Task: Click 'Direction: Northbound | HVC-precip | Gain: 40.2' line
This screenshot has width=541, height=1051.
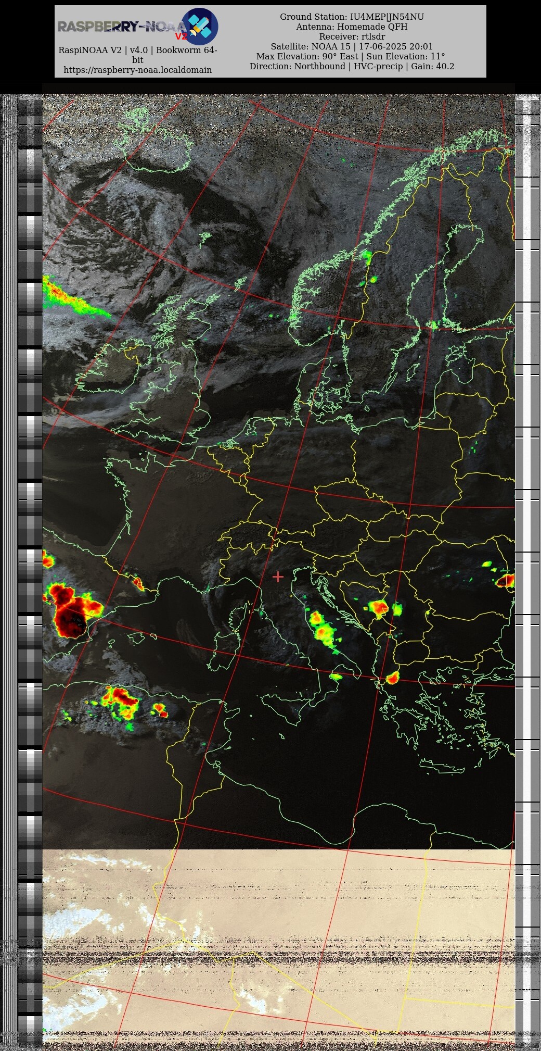Action: (352, 66)
